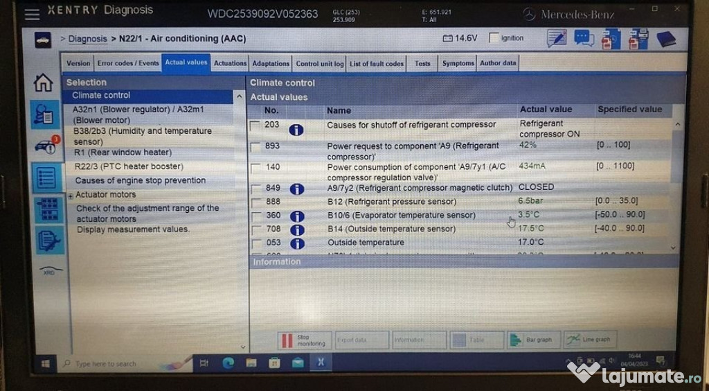
Task: Switch to the Actuations tab
Action: [x=230, y=63]
